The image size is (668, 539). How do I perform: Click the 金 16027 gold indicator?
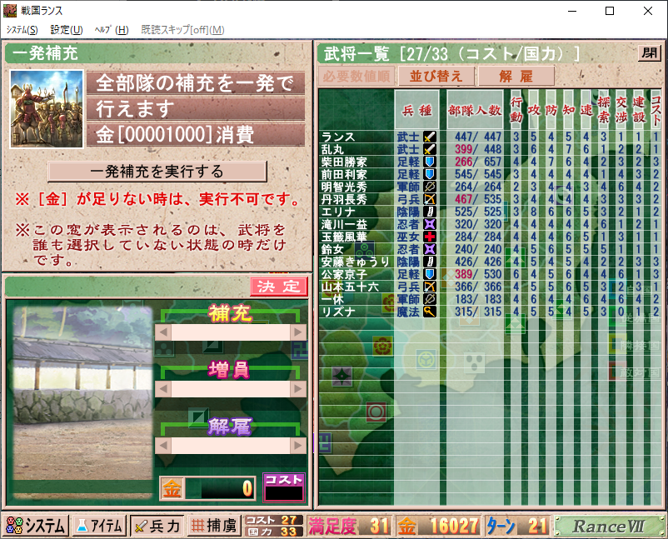pos(438,526)
